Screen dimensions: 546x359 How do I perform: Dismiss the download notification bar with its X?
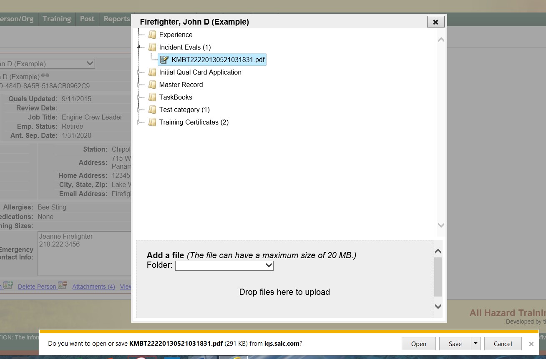tap(531, 344)
